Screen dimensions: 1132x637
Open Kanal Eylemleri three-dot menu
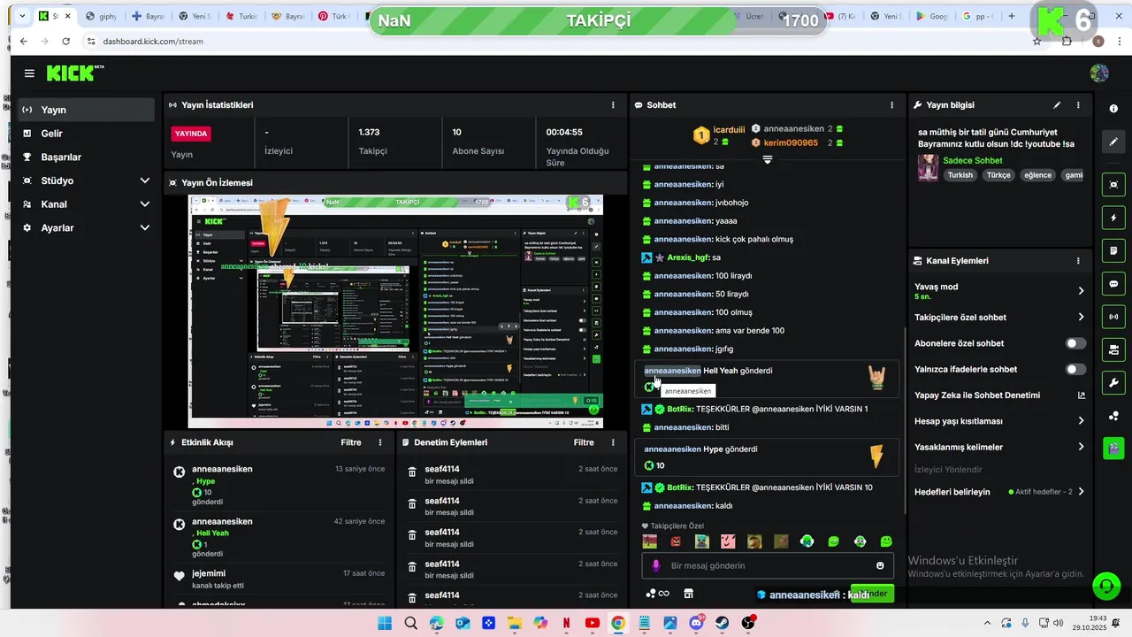1078,261
